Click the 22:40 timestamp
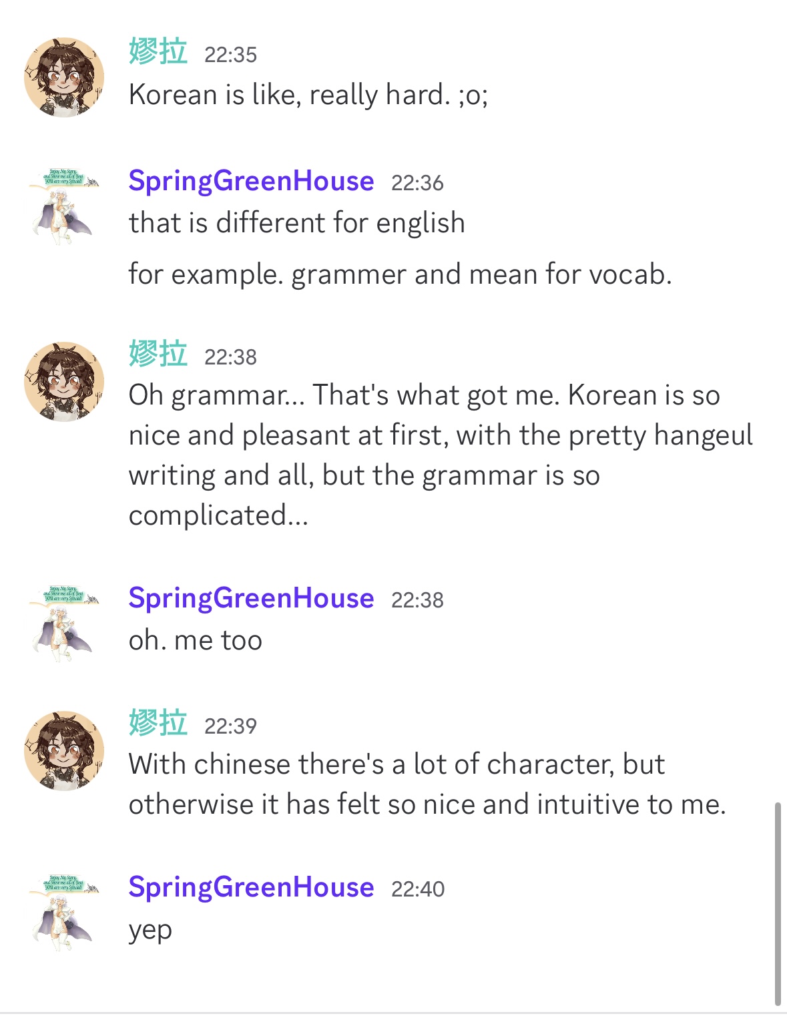787x1022 pixels. click(418, 889)
